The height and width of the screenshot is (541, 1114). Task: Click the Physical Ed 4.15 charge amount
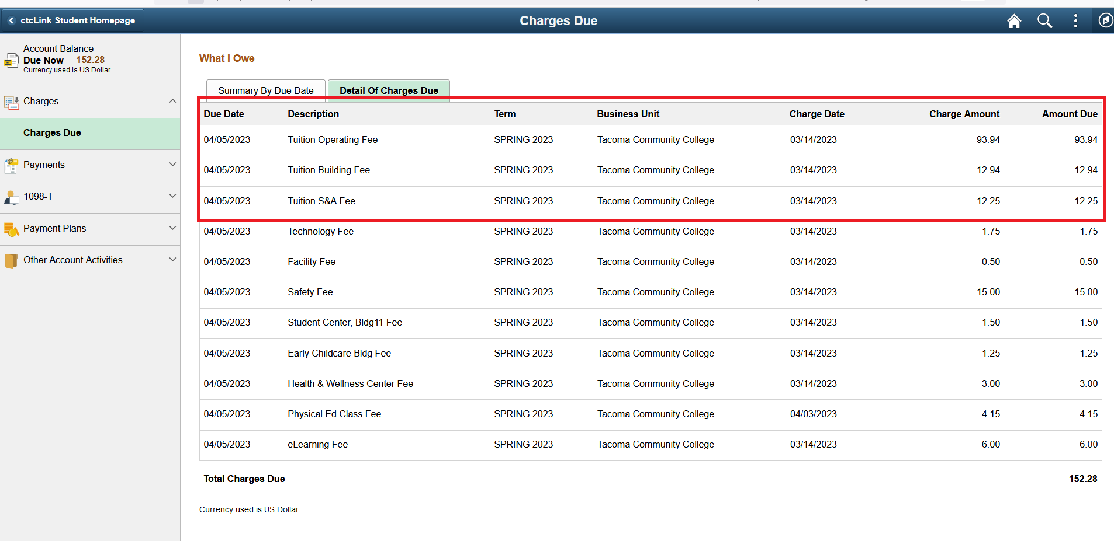991,414
